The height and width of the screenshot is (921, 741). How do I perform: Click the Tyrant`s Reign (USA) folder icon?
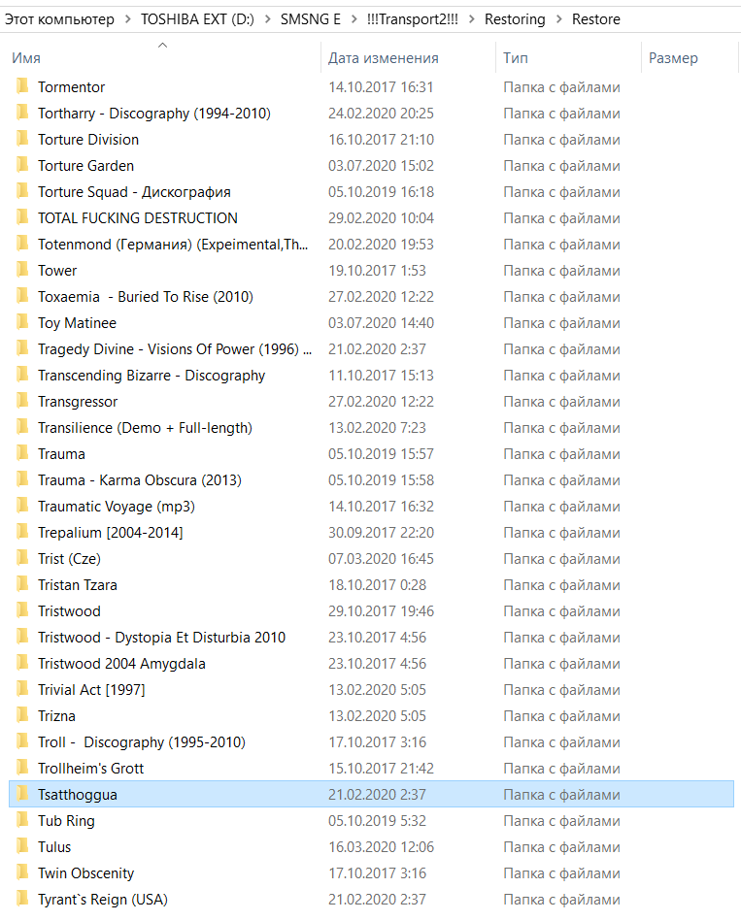tap(22, 898)
